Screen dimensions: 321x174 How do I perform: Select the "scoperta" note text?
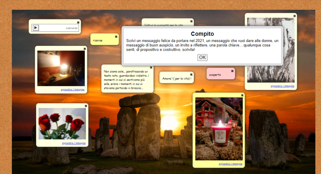point(215,75)
